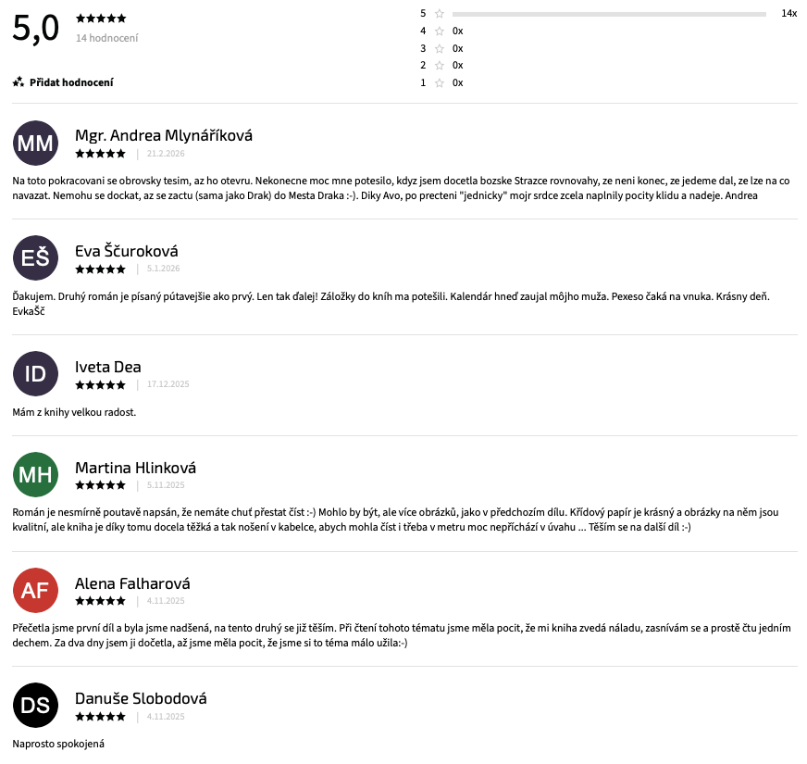Click the green MH avatar icon
The height and width of the screenshot is (764, 807).
point(35,475)
